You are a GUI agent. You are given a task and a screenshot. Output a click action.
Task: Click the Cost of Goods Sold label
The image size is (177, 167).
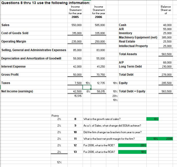coord(15,33)
